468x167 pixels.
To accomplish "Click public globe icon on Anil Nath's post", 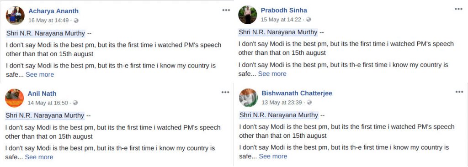I will click(75, 103).
